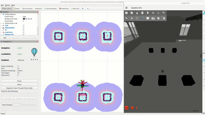Image resolution: width=205 pixels, height=115 pixels.
Task: Open the Gazebo hamburger menu
Action: (127, 8)
